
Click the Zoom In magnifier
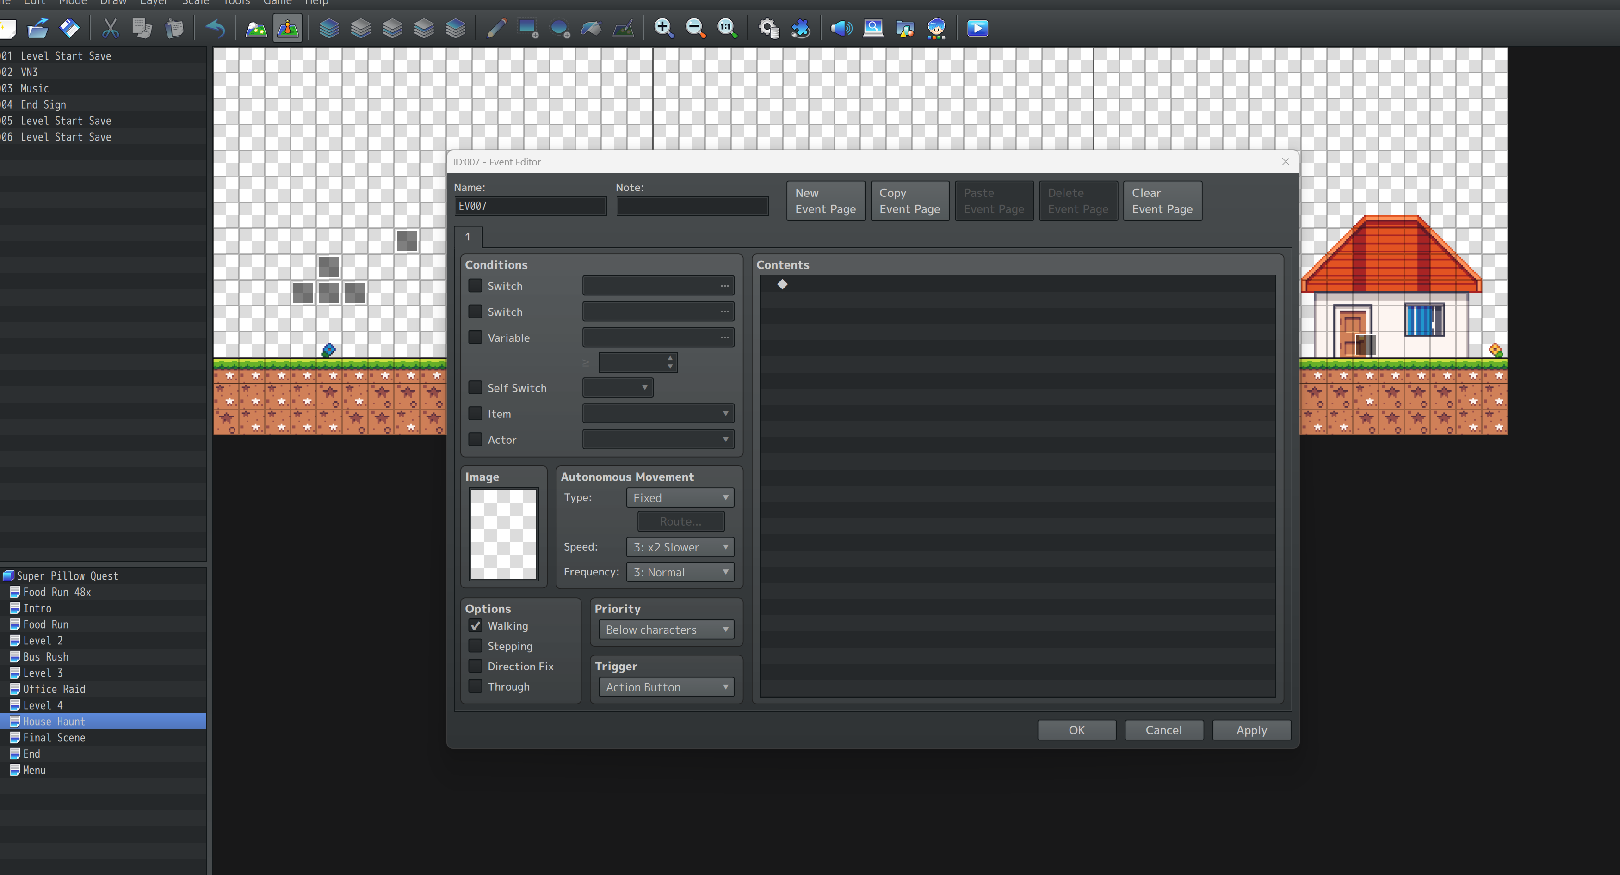(x=663, y=28)
